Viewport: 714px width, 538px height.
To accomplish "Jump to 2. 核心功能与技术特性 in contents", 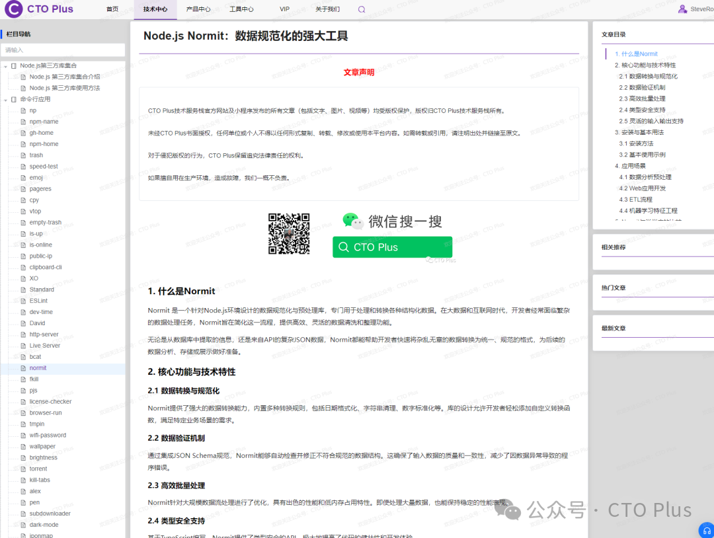I will pos(645,65).
